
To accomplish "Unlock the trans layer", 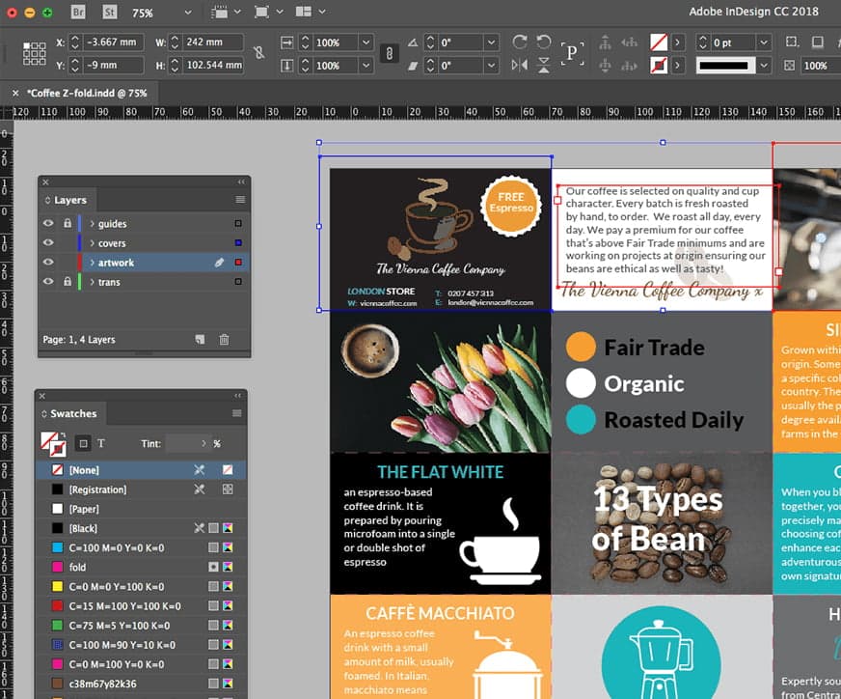I will pos(68,281).
